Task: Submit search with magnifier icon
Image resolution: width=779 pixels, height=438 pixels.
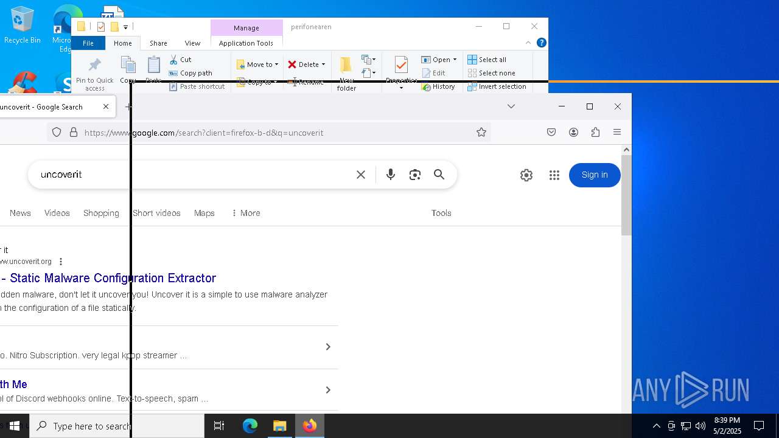Action: (x=439, y=175)
